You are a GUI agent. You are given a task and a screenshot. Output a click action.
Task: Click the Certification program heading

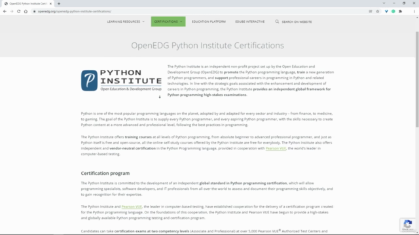[x=105, y=173]
